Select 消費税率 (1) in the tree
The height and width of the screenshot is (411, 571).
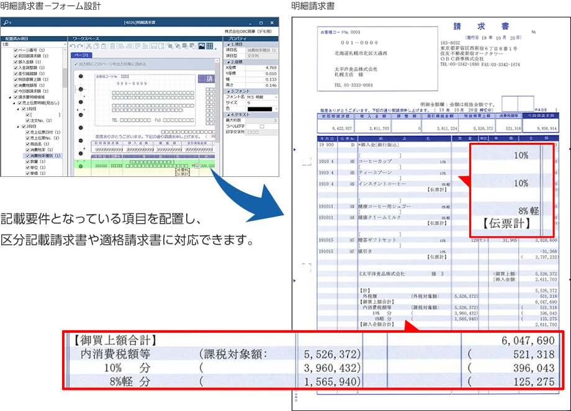tap(42, 150)
